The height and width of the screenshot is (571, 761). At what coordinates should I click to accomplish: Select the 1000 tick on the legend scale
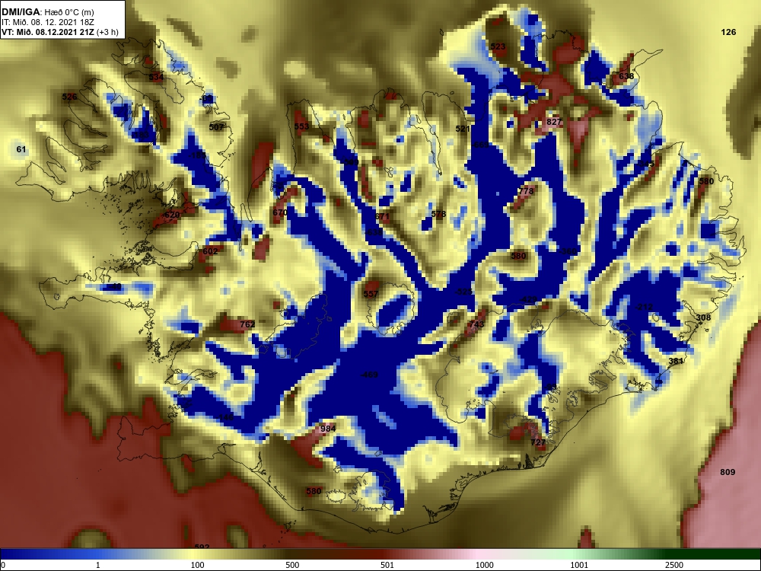coord(484,565)
